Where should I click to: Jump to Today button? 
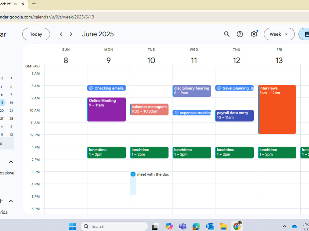(x=36, y=34)
